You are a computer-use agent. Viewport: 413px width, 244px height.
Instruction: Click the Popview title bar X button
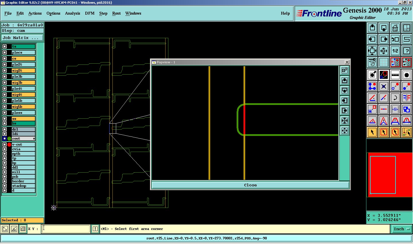point(347,62)
